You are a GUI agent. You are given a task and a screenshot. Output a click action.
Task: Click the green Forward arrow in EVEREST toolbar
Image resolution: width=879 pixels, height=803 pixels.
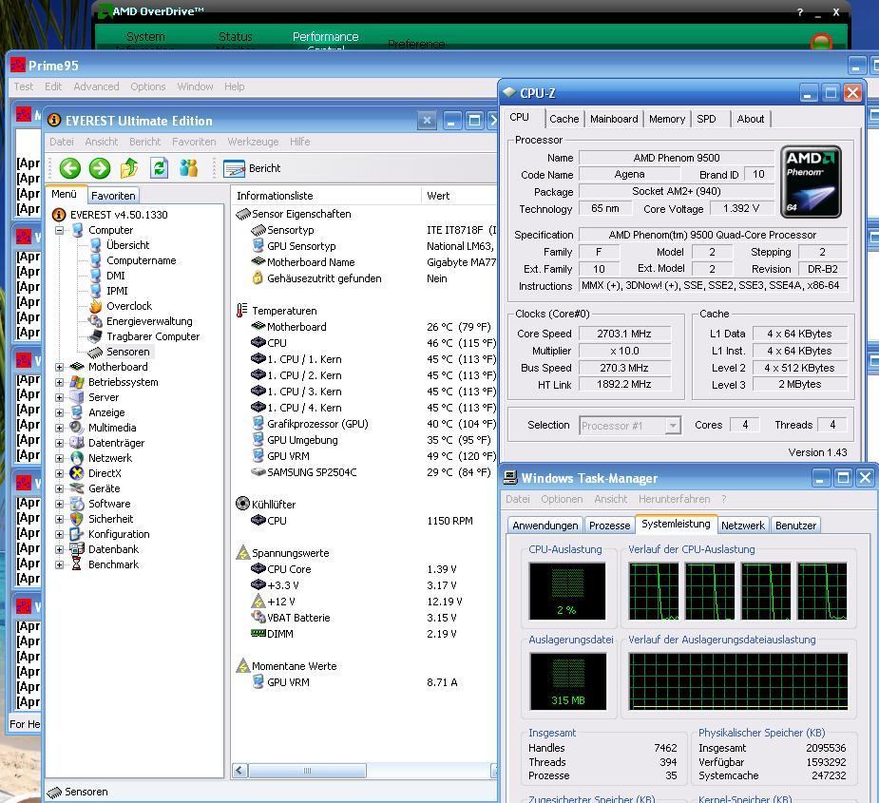[100, 168]
